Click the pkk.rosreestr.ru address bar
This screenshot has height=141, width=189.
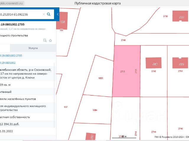tap(12, 3)
